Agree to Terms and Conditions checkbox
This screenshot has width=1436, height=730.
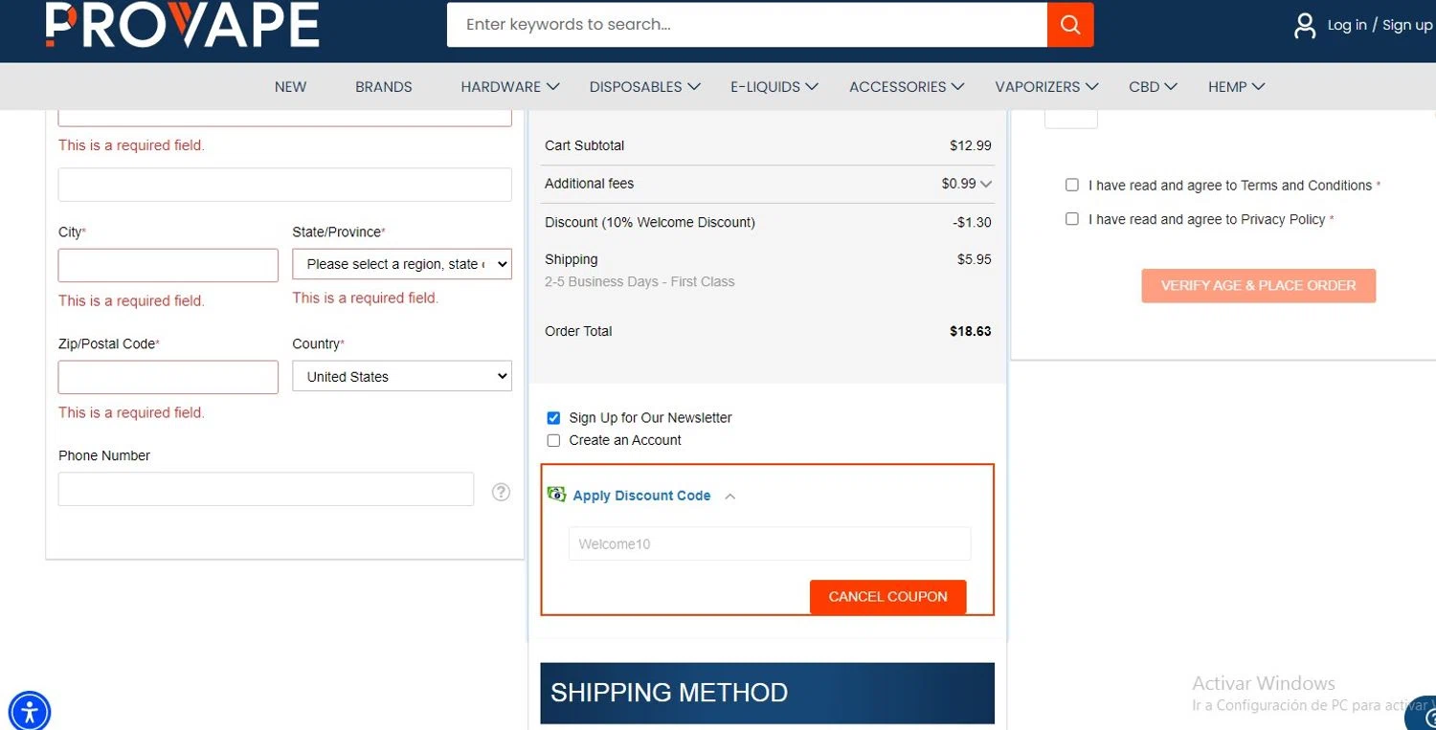[x=1072, y=186]
